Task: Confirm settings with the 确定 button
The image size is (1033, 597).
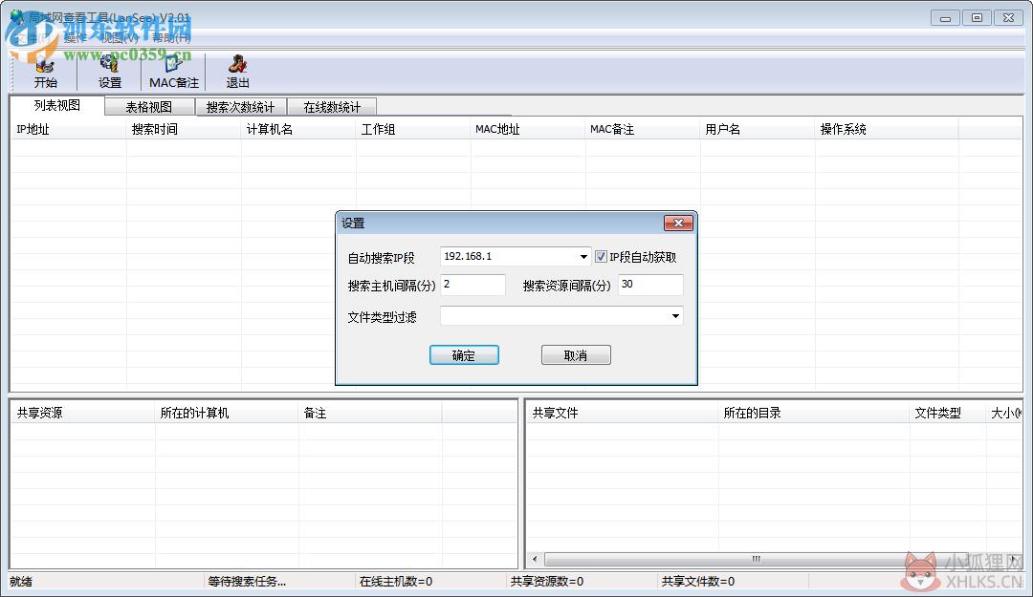Action: [464, 355]
